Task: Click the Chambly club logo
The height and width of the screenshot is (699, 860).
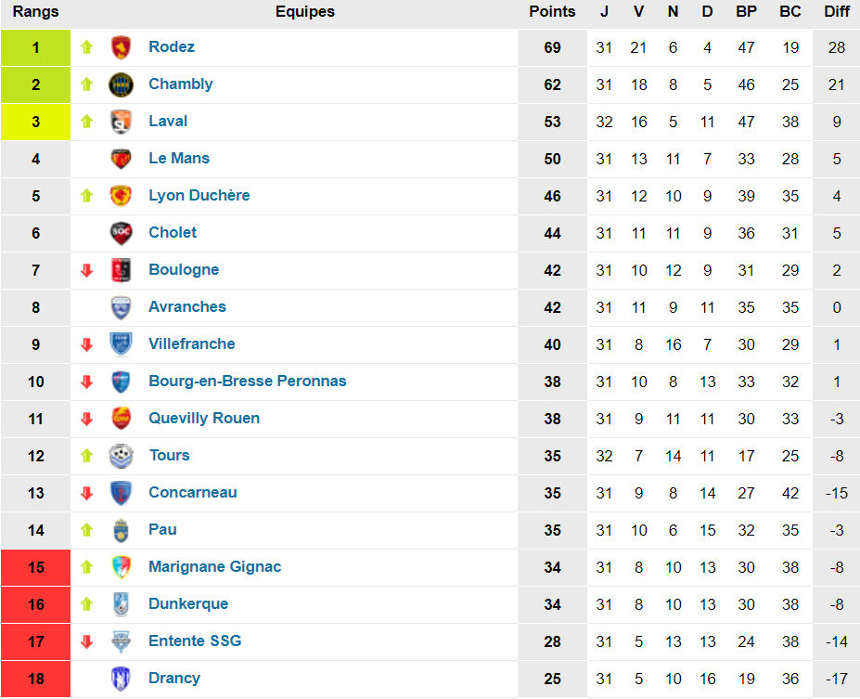Action: 121,84
